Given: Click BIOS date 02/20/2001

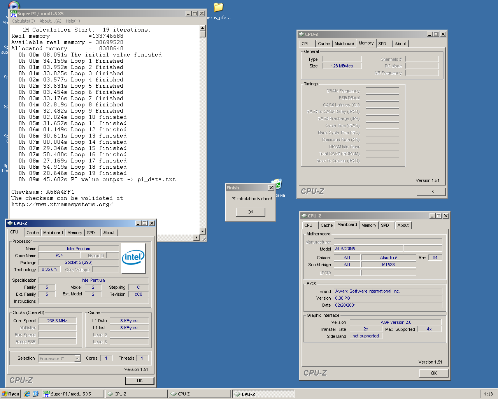Looking at the screenshot, I should [x=388, y=305].
